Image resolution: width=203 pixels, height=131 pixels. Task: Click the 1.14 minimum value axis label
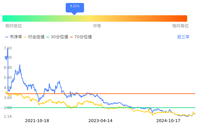(x=8, y=116)
